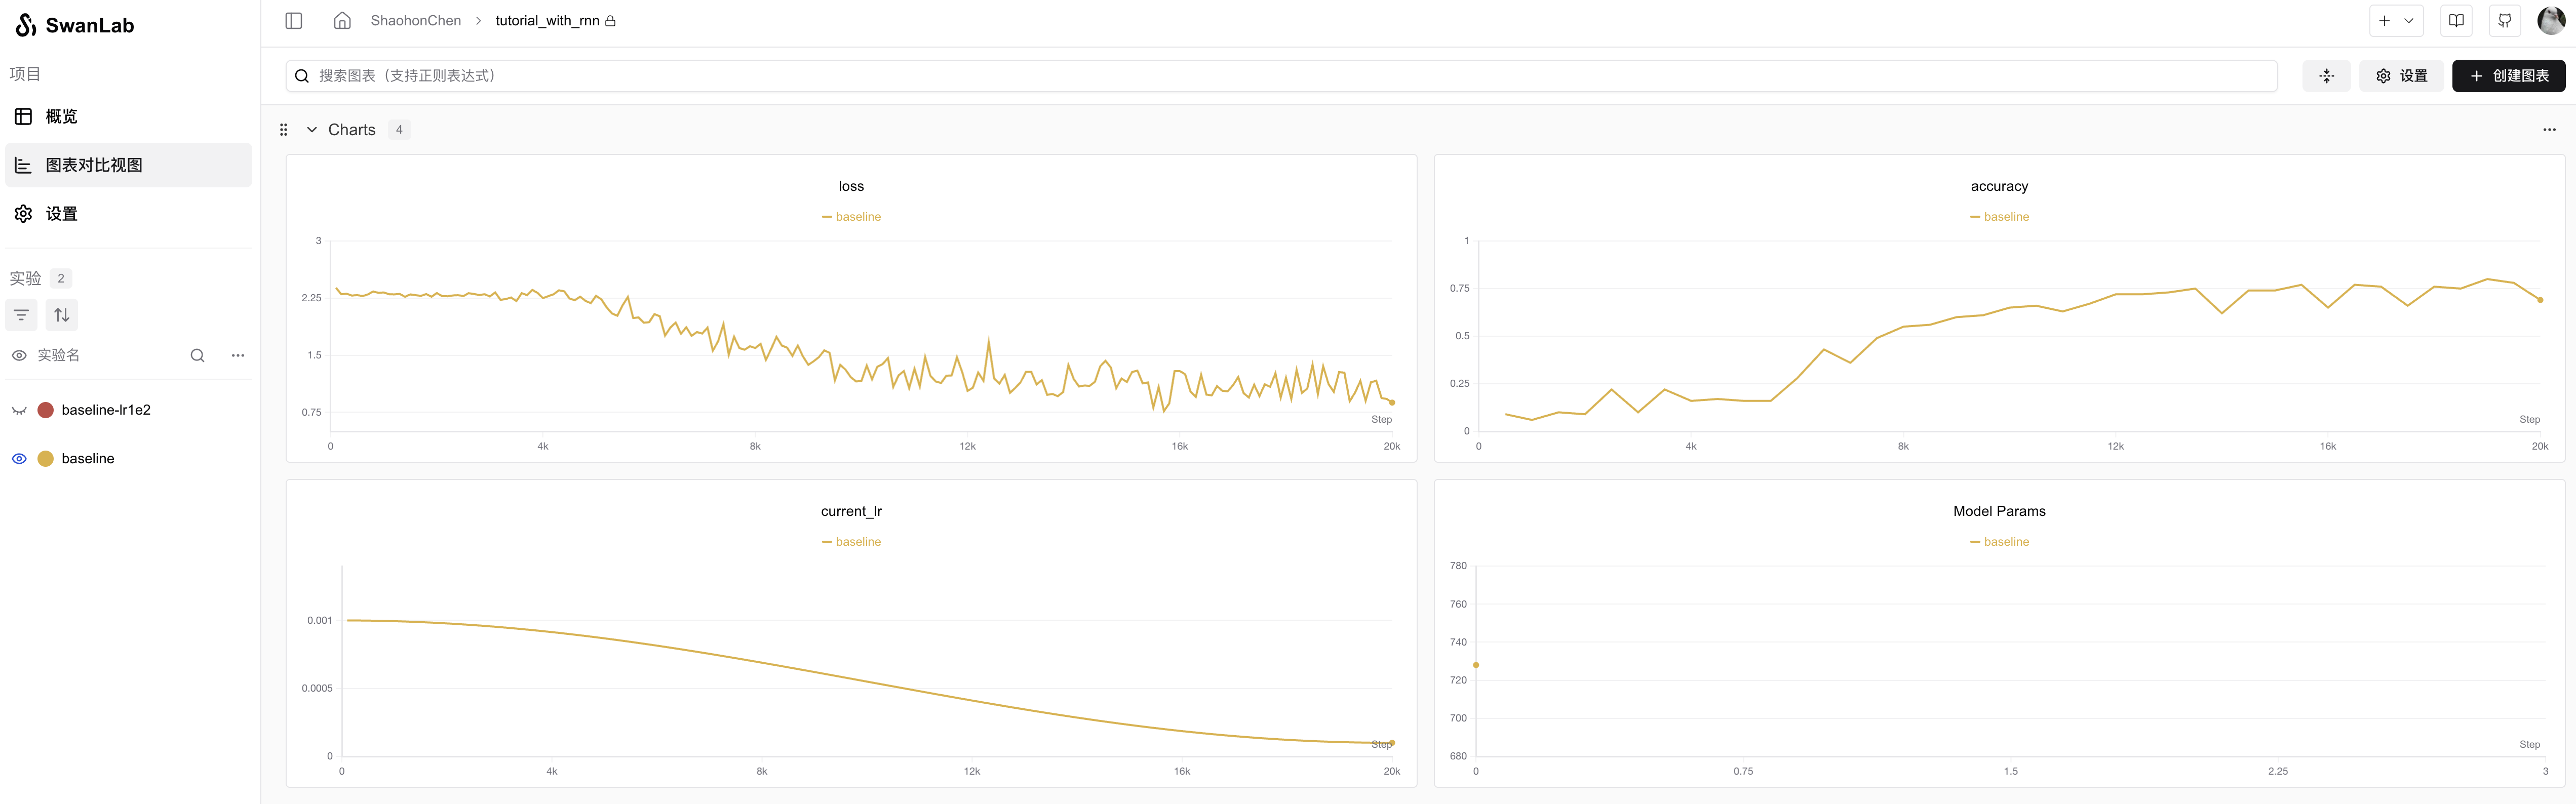Collapse the Charts section chevron
The height and width of the screenshot is (804, 2576).
click(x=312, y=130)
